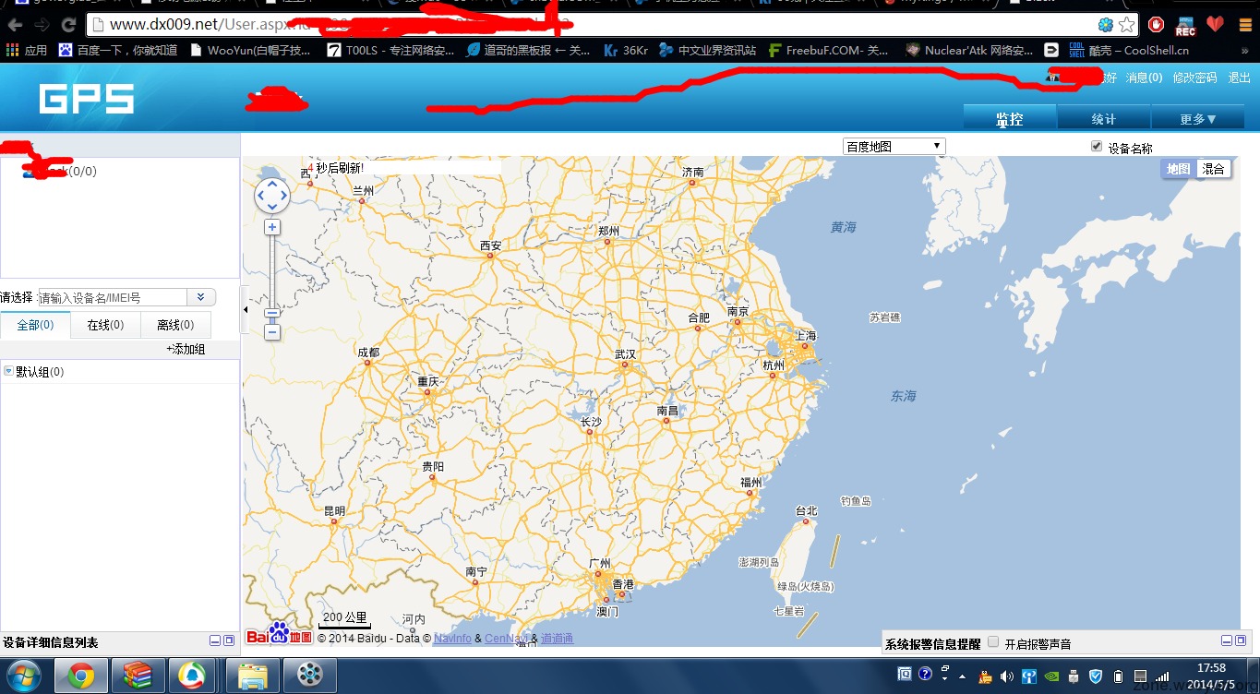The height and width of the screenshot is (694, 1260).
Task: Open the Chrome menu hamburger icon
Action: click(x=1244, y=25)
